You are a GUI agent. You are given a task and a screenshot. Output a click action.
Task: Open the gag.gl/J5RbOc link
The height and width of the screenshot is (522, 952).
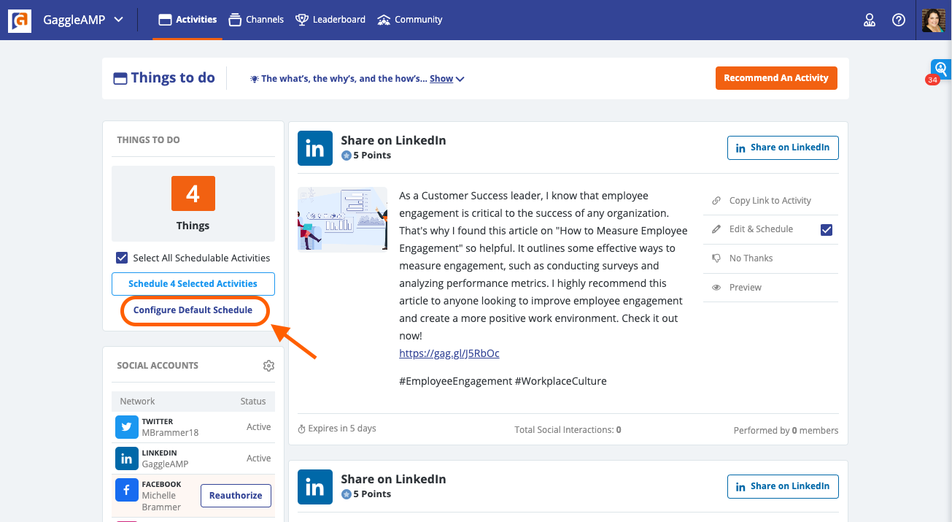coord(449,353)
